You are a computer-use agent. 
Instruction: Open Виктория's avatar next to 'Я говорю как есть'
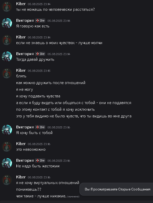7,23
